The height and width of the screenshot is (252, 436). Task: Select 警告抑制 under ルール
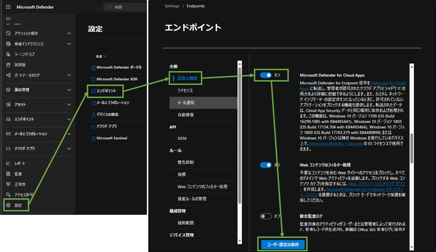(186, 162)
